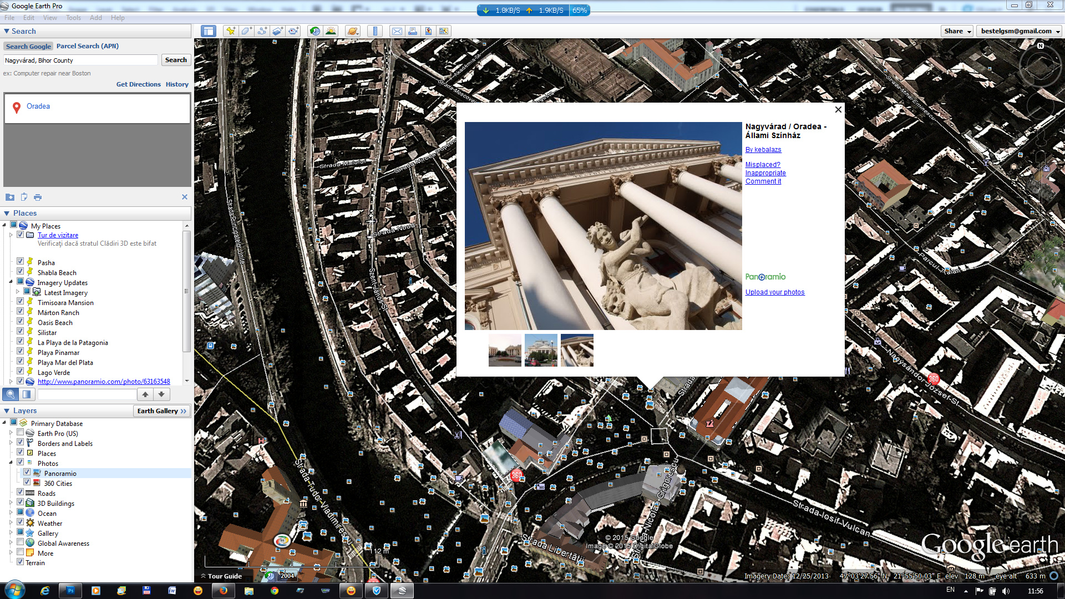
Task: Click the Record a Tour camera icon
Action: (293, 31)
